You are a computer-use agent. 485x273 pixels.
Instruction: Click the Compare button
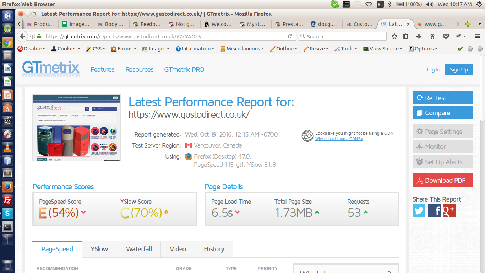coord(443,113)
